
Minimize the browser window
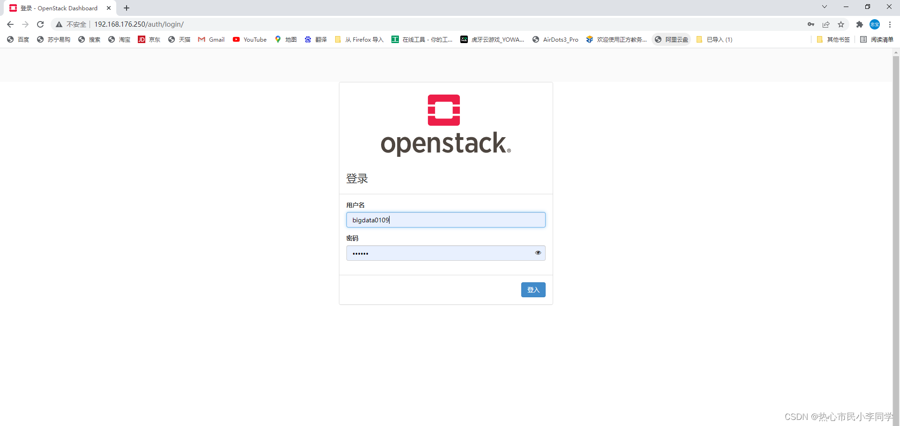tap(846, 7)
